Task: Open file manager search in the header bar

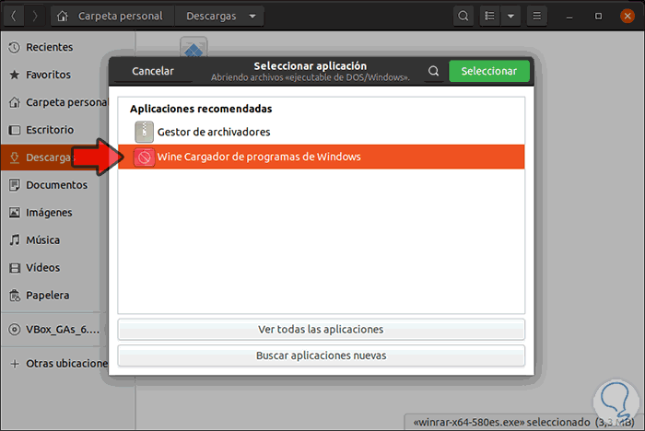Action: pyautogui.click(x=463, y=16)
